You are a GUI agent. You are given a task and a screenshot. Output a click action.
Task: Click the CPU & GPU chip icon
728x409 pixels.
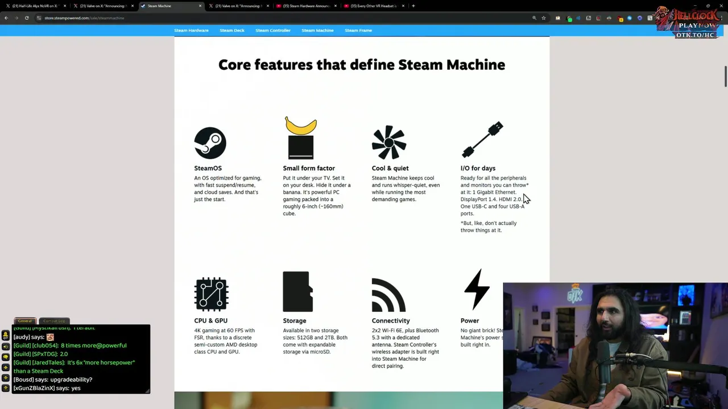[211, 294]
